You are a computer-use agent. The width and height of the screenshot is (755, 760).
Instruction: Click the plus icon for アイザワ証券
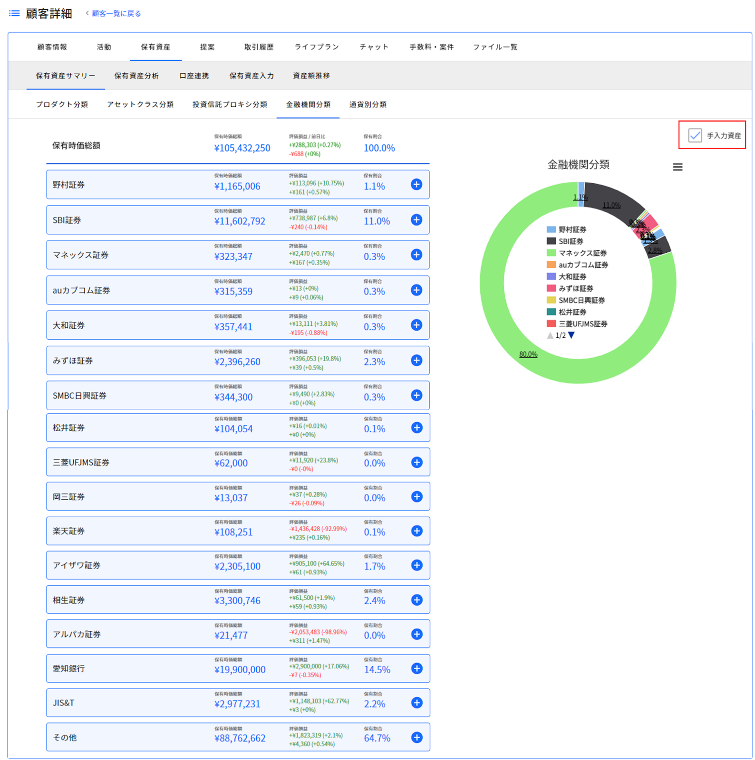pyautogui.click(x=416, y=565)
